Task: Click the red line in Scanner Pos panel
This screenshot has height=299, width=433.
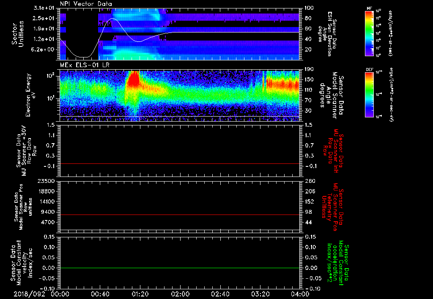Action: tap(179, 215)
